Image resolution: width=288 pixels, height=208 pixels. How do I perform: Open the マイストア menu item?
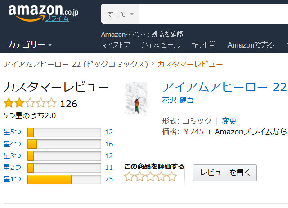tap(116, 44)
